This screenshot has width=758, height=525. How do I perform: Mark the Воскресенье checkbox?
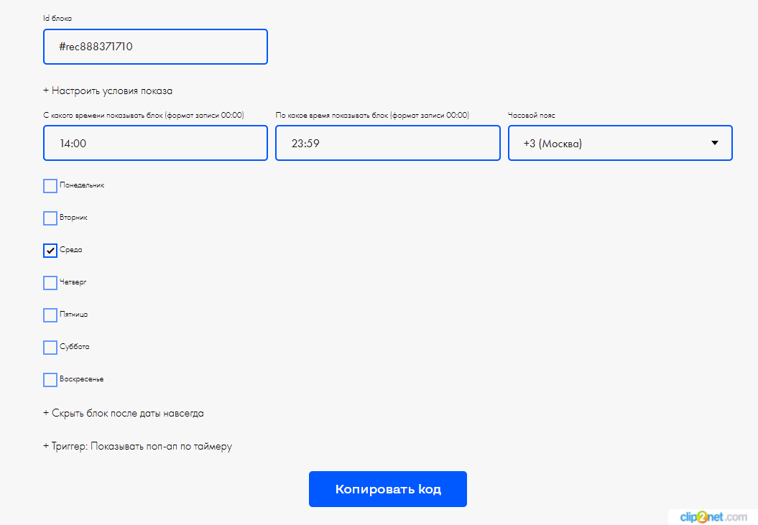[x=50, y=380]
